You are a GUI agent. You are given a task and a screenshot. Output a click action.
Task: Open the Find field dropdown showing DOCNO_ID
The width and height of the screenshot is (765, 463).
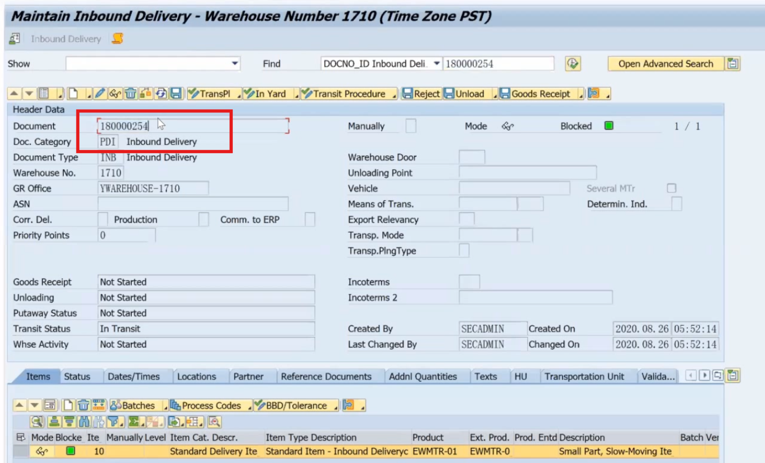(x=436, y=63)
